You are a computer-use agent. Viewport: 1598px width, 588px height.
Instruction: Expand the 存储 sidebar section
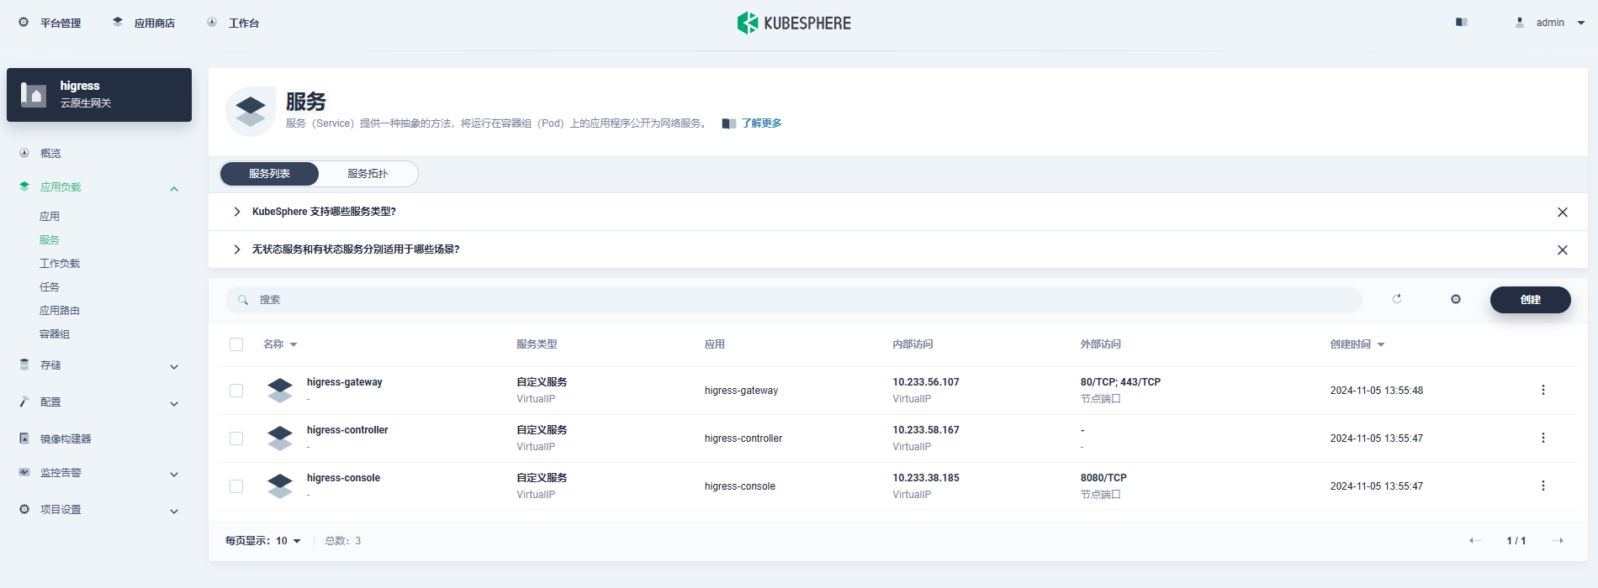(174, 366)
